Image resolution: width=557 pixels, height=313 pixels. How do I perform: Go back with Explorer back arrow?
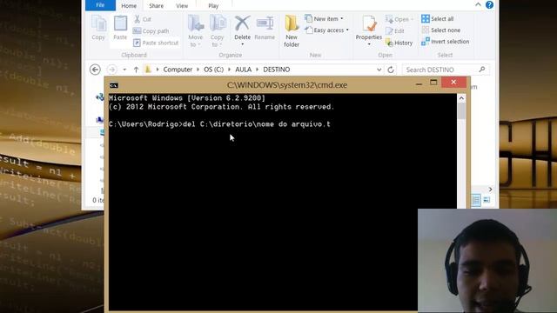(95, 70)
